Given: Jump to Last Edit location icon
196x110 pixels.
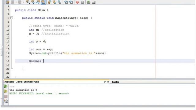Looking at the screenshot, I should [7, 2].
